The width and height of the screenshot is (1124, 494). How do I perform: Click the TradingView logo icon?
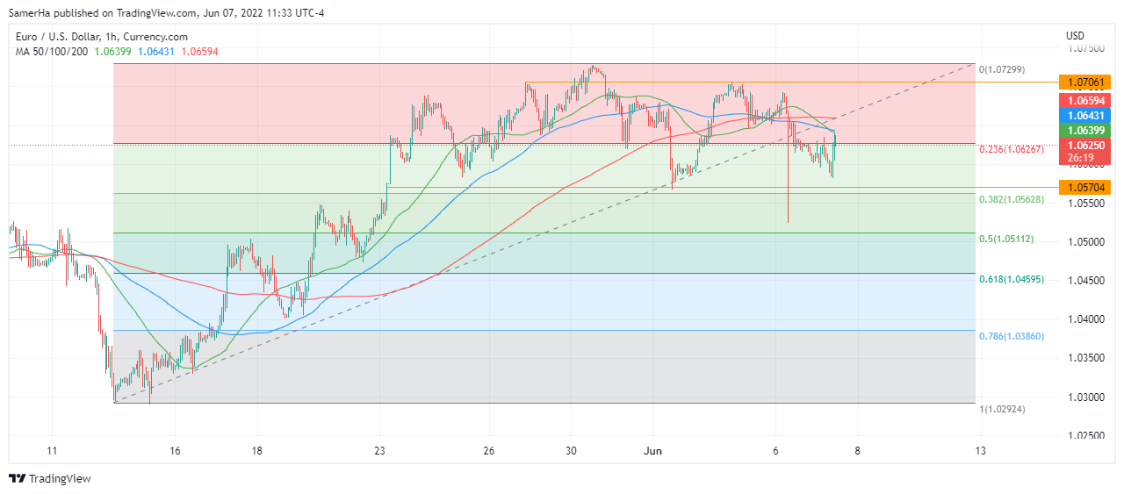pyautogui.click(x=17, y=478)
